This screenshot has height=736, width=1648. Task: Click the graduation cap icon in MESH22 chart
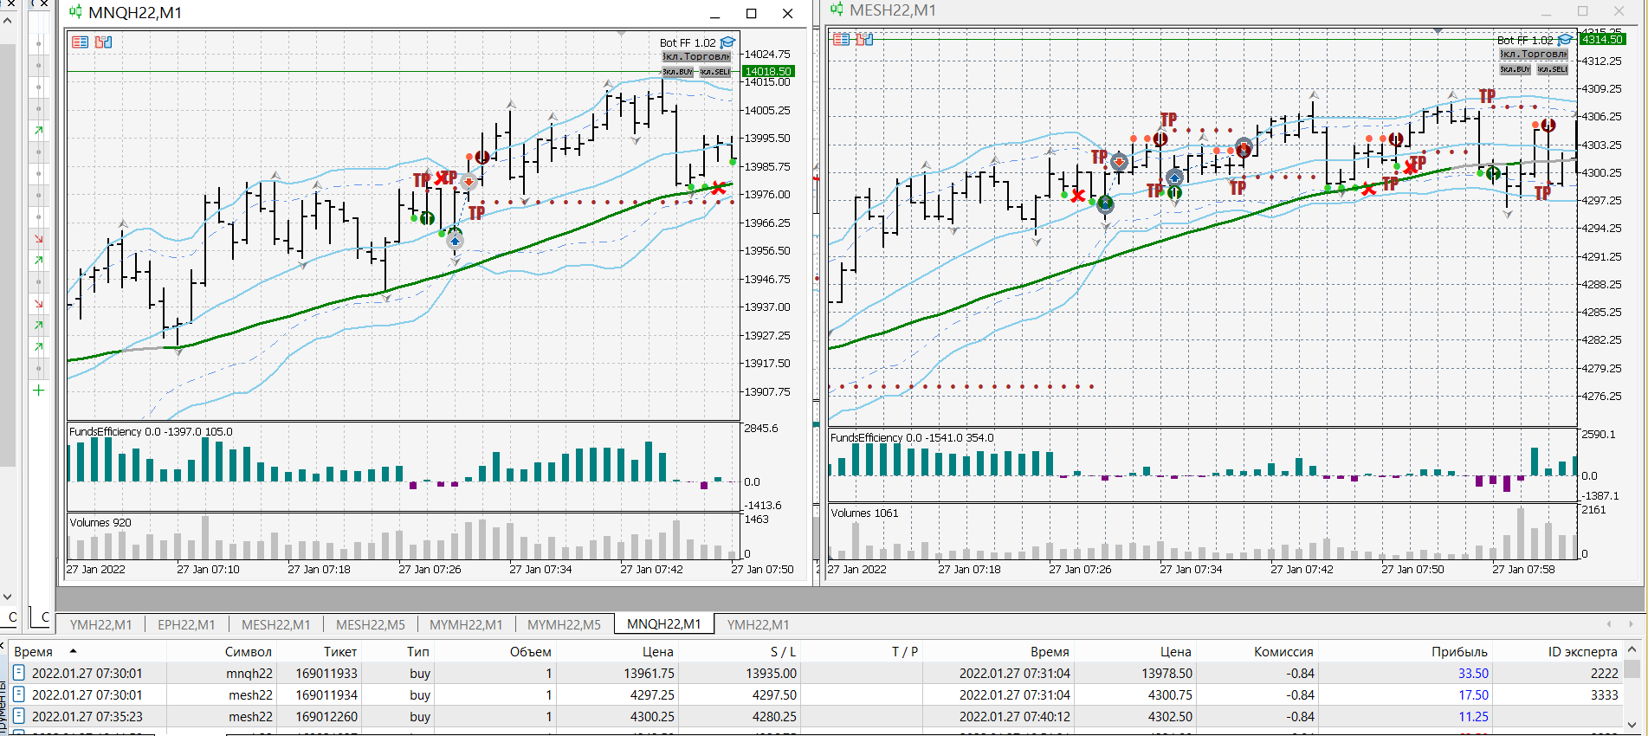[1566, 40]
